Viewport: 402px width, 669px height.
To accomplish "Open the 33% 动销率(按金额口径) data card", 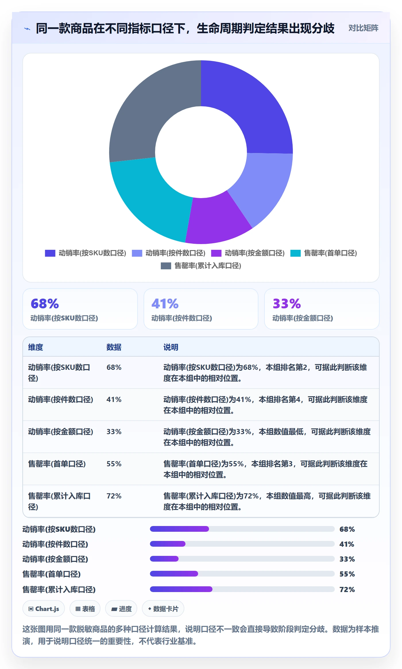I will 322,309.
